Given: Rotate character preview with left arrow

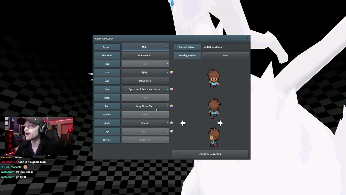Looking at the screenshot, I should click(183, 123).
